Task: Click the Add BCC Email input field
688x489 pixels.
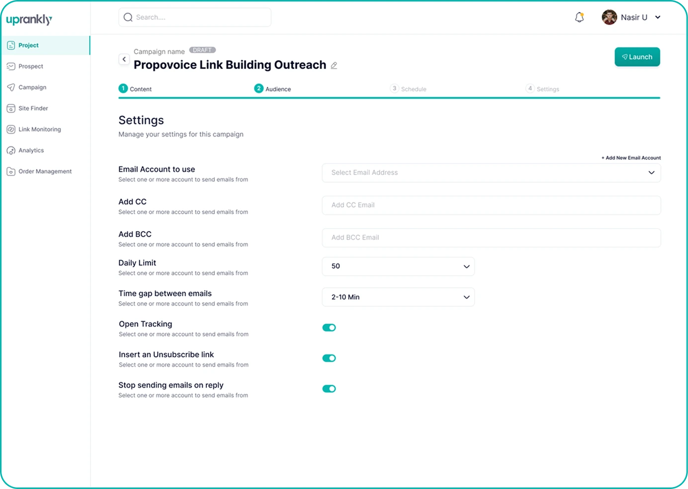Action: pos(491,238)
